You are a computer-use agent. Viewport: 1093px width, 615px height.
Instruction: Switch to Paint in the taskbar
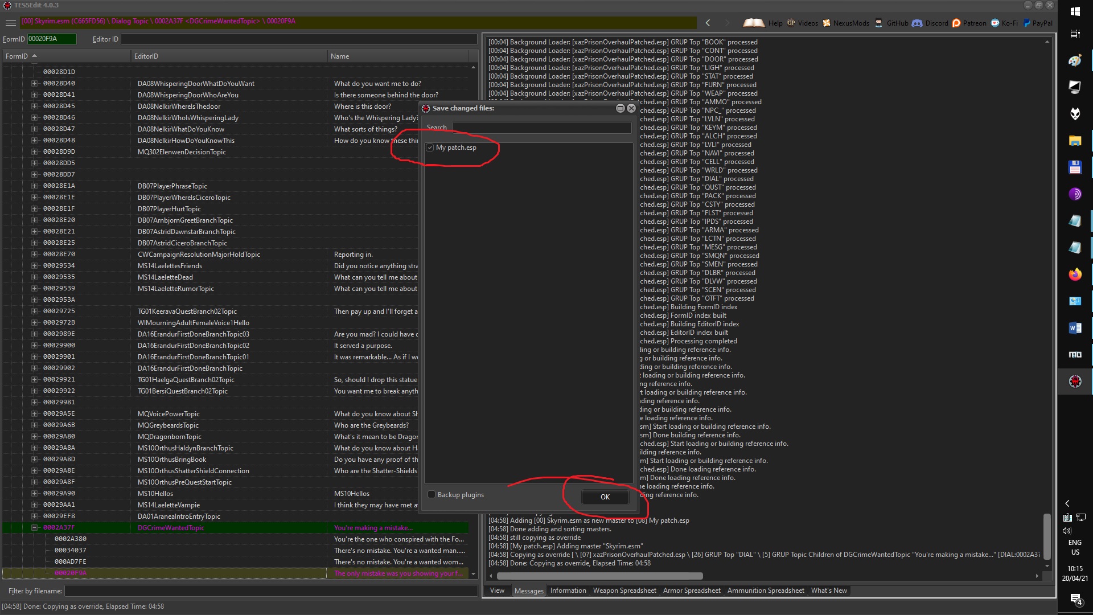[1075, 60]
